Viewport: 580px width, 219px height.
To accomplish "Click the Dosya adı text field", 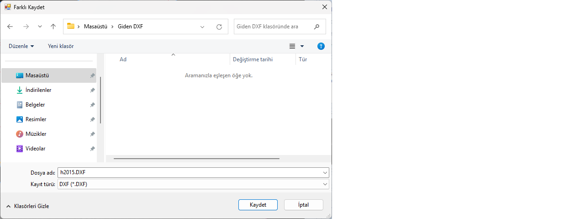I will [190, 173].
